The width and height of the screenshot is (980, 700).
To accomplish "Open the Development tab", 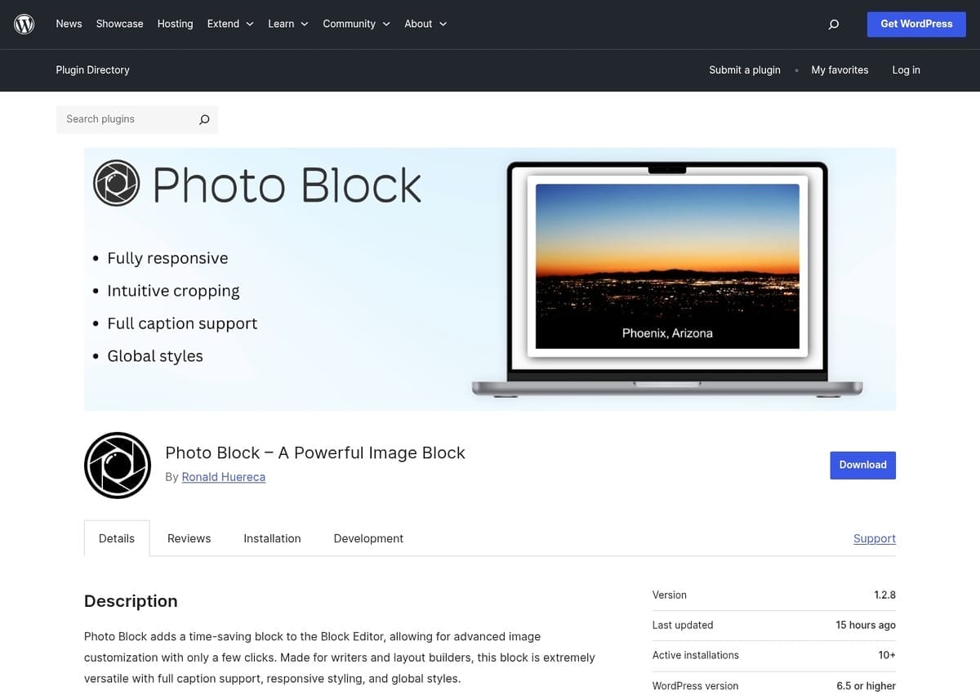I will point(368,538).
